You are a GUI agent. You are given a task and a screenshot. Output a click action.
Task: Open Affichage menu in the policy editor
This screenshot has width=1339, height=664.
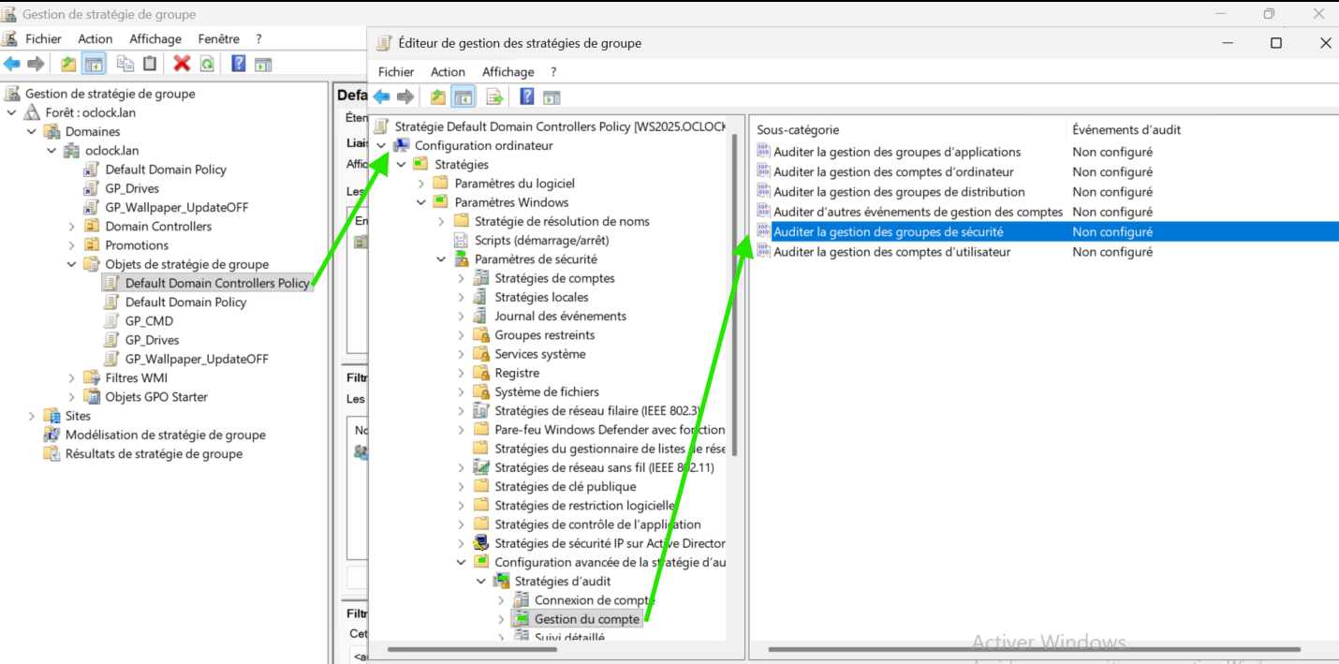(x=508, y=72)
